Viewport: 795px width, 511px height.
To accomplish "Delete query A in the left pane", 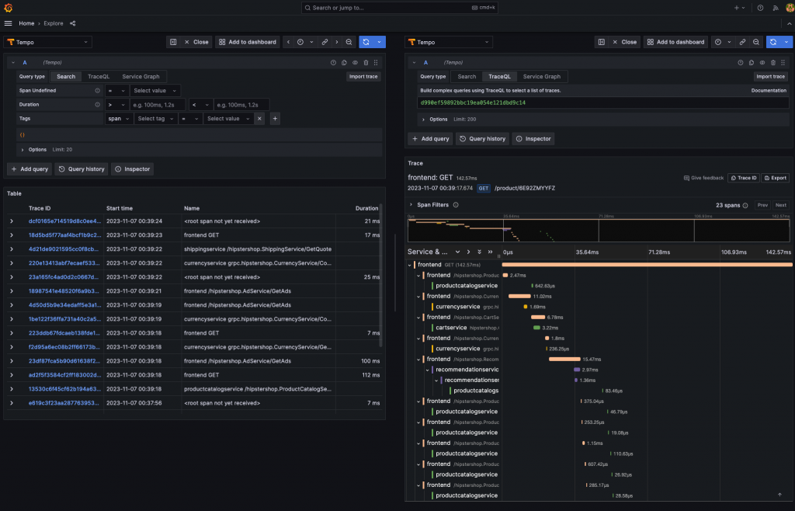I will (366, 63).
